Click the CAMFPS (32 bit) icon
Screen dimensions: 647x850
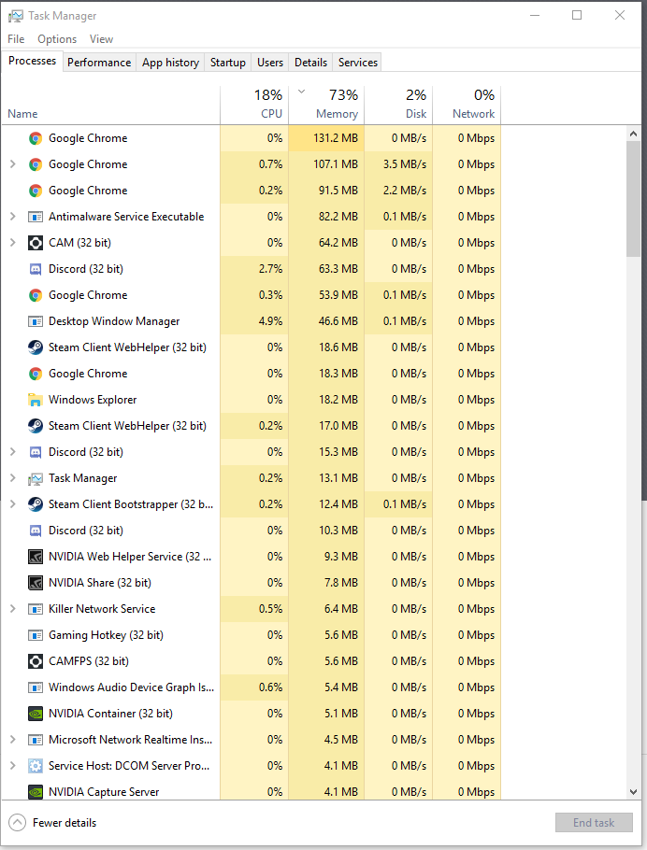click(x=36, y=661)
